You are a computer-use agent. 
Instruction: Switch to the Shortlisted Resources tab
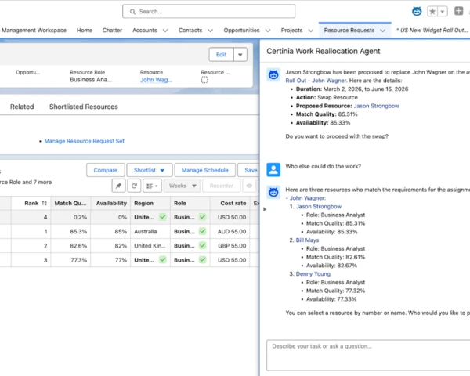[x=84, y=107]
